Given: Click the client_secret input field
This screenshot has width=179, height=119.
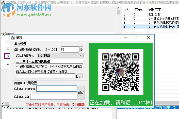Looking at the screenshot, I should click(x=57, y=89).
